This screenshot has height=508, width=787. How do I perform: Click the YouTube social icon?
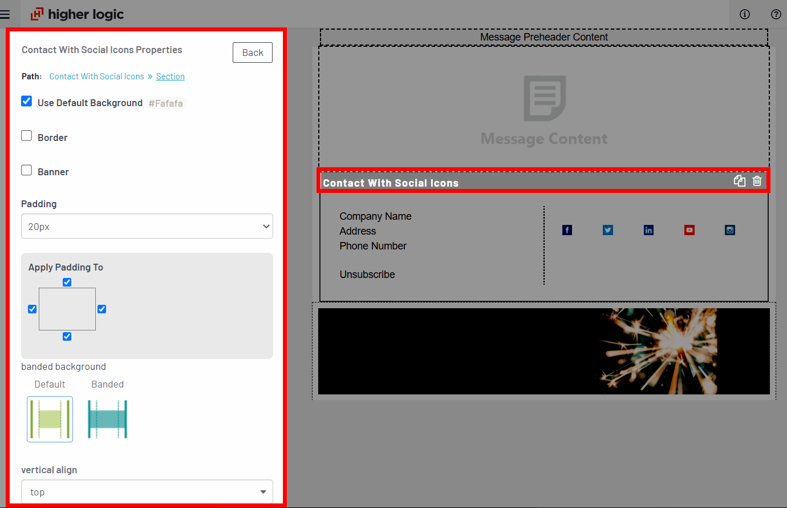pos(689,230)
